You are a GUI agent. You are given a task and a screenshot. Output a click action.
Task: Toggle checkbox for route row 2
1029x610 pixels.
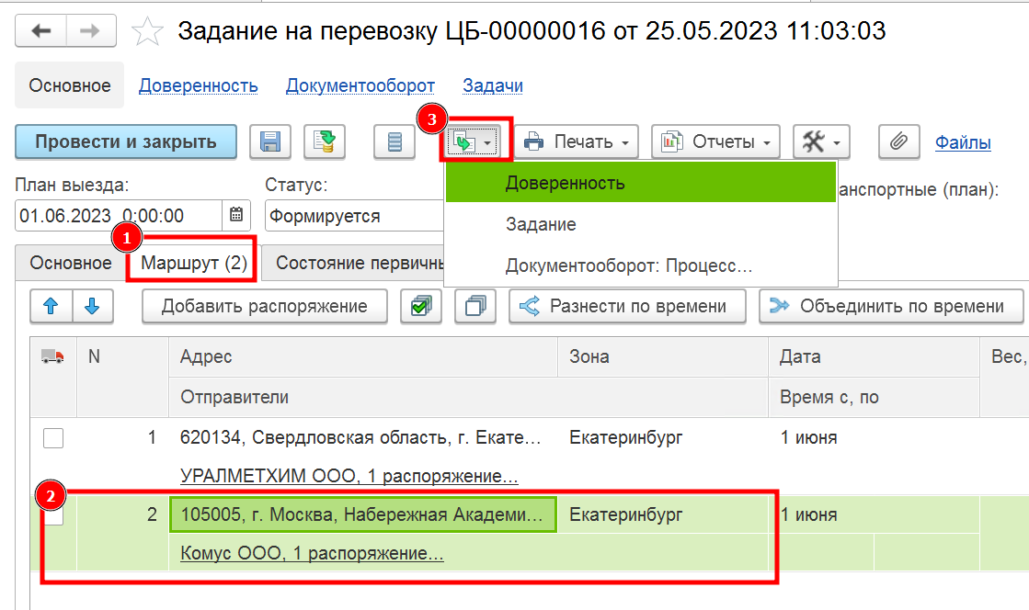(53, 514)
